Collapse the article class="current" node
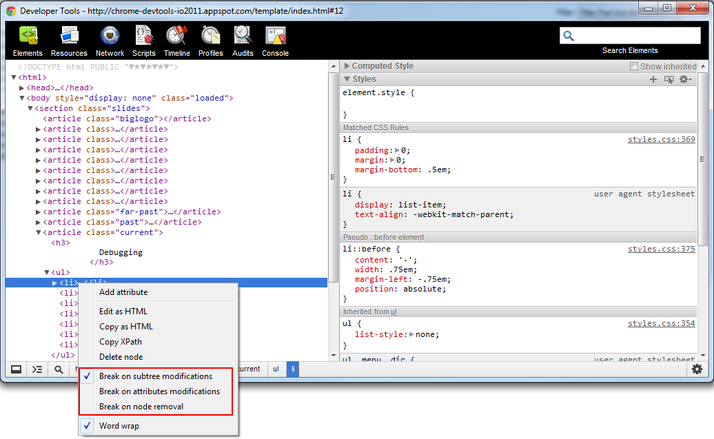The width and height of the screenshot is (714, 439). (x=39, y=232)
